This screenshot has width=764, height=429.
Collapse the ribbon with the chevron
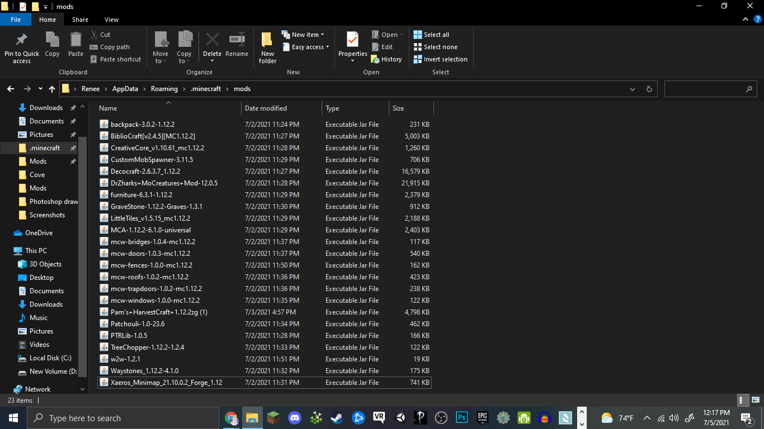point(746,20)
